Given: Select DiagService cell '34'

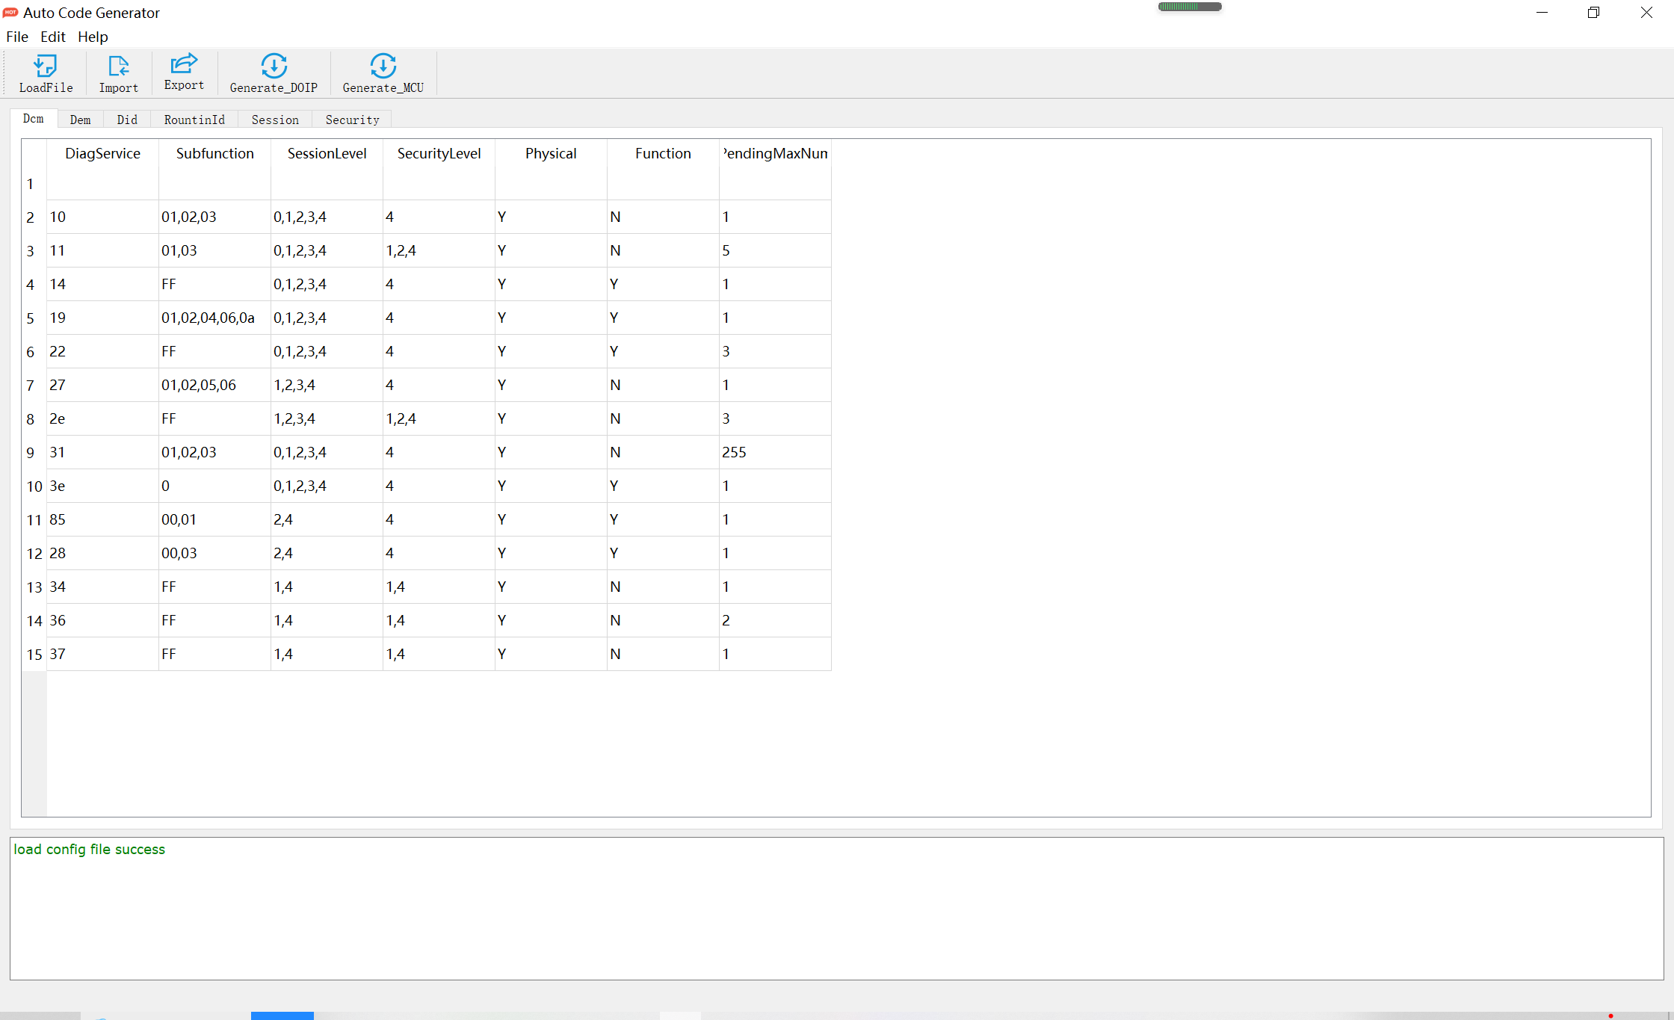Looking at the screenshot, I should coord(102,587).
